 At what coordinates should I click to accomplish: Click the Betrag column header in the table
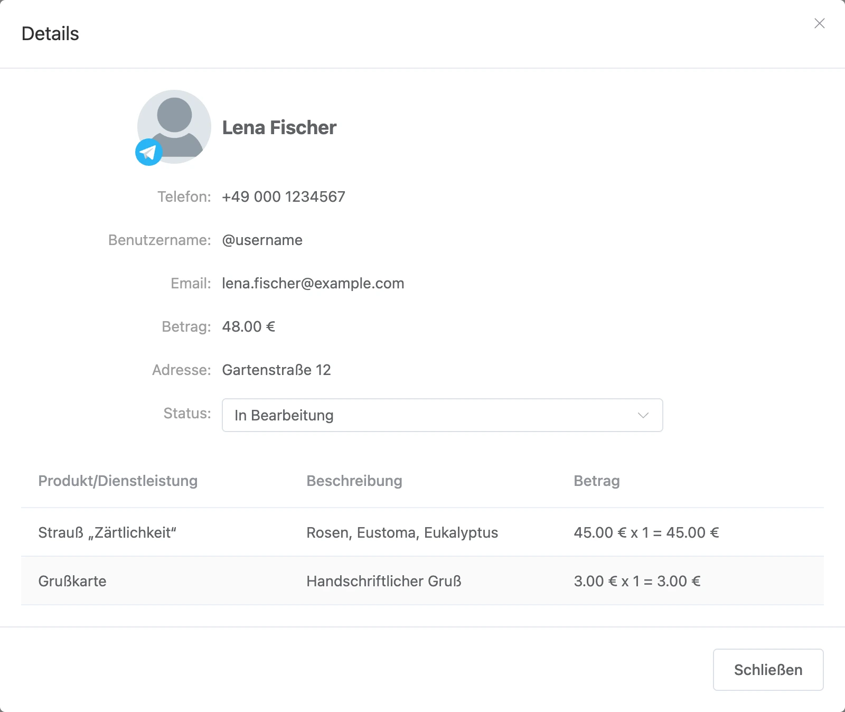[x=597, y=481]
